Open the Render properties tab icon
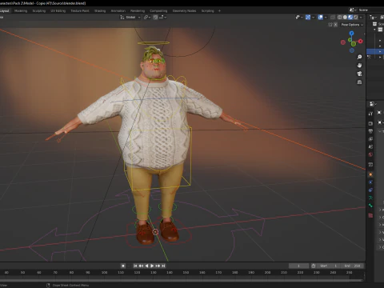Image resolution: width=384 pixels, height=288 pixels. (370, 123)
